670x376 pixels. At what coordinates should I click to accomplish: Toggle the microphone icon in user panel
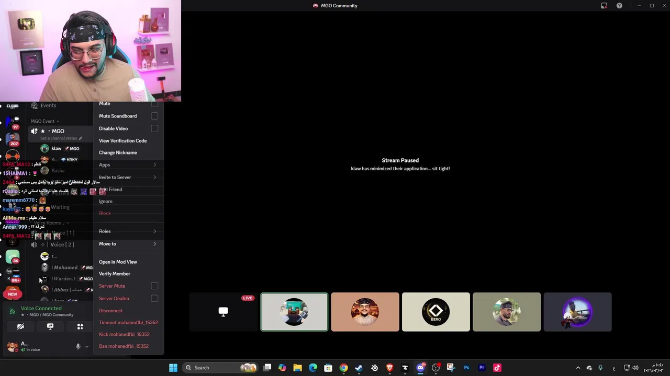tap(78, 346)
